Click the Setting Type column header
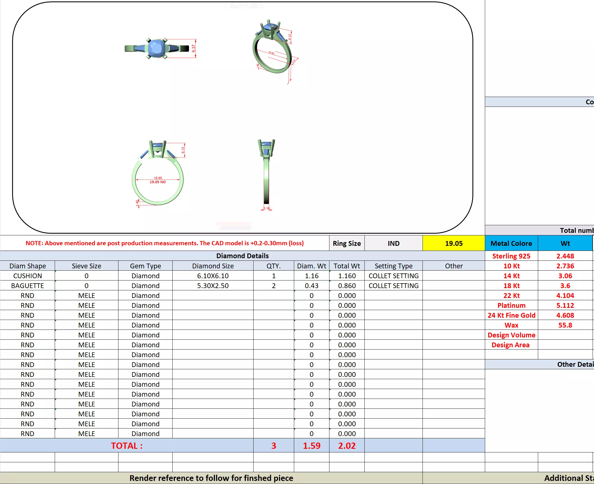594x484 pixels. (x=393, y=266)
